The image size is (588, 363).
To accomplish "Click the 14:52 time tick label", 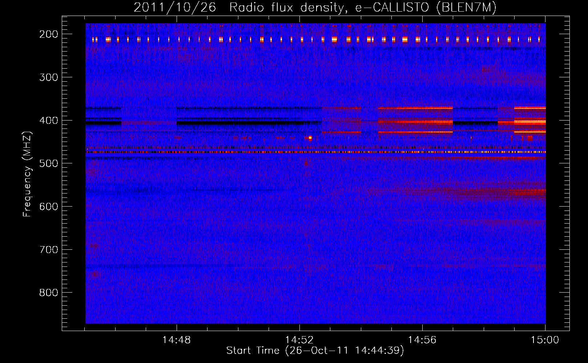I will click(299, 340).
